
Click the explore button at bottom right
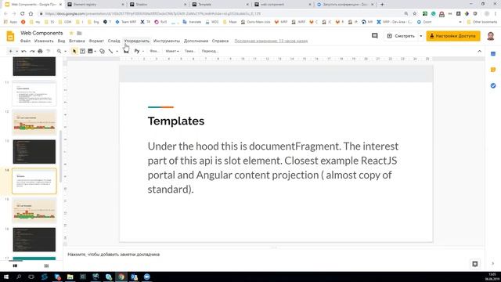[475, 263]
